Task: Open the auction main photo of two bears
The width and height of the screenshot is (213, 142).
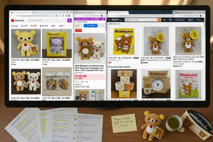Action: point(90,48)
